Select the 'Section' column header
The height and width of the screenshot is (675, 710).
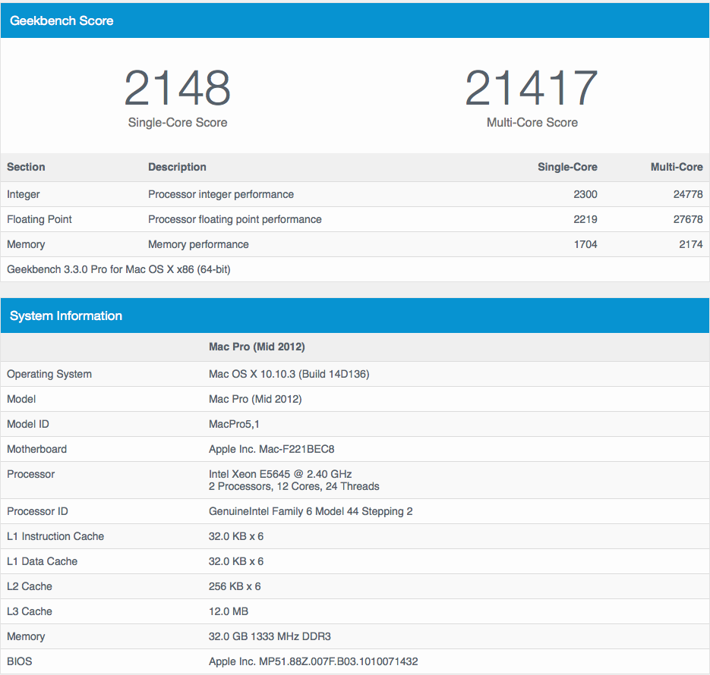coord(26,167)
